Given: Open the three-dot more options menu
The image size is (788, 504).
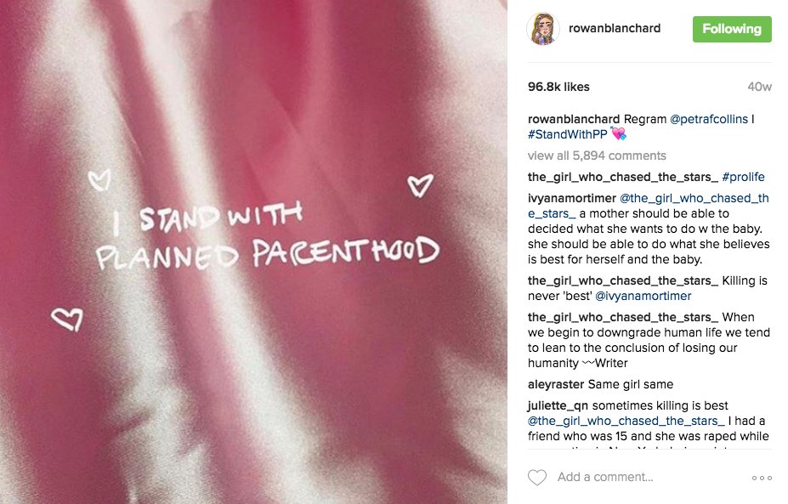Looking at the screenshot, I should click(762, 478).
